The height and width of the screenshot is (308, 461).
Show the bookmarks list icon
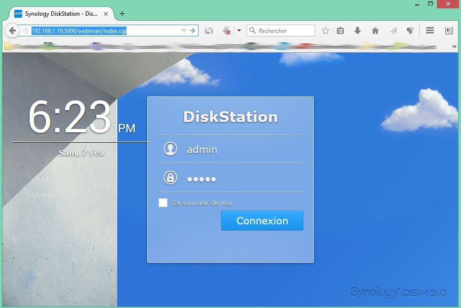tap(340, 31)
